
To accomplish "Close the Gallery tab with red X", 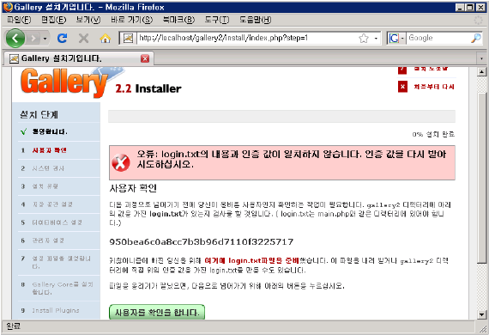I will (x=145, y=58).
